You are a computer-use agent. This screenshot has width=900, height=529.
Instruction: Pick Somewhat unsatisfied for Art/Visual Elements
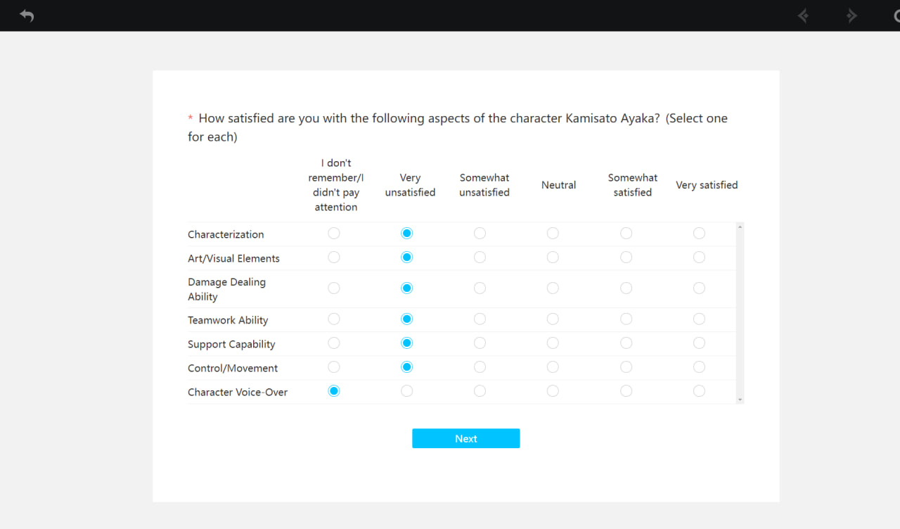480,257
